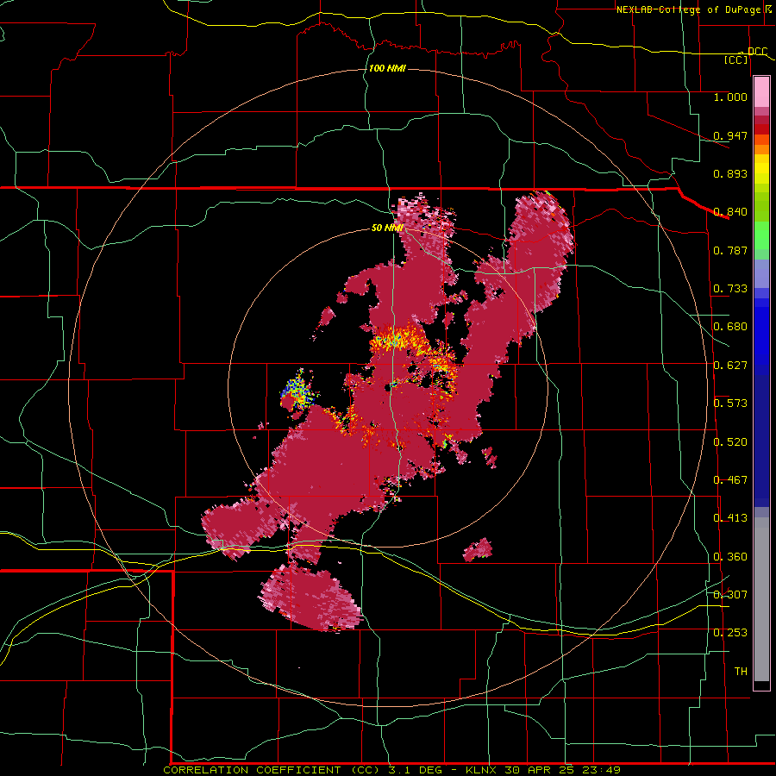Click the 0.307 legend value
This screenshot has height=776, width=776.
730,595
